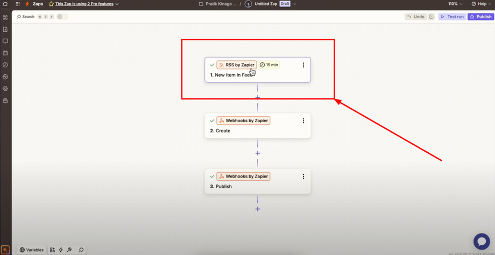This screenshot has width=495, height=255.
Task: Open the sidebar activity pulse icon
Action: click(x=5, y=77)
